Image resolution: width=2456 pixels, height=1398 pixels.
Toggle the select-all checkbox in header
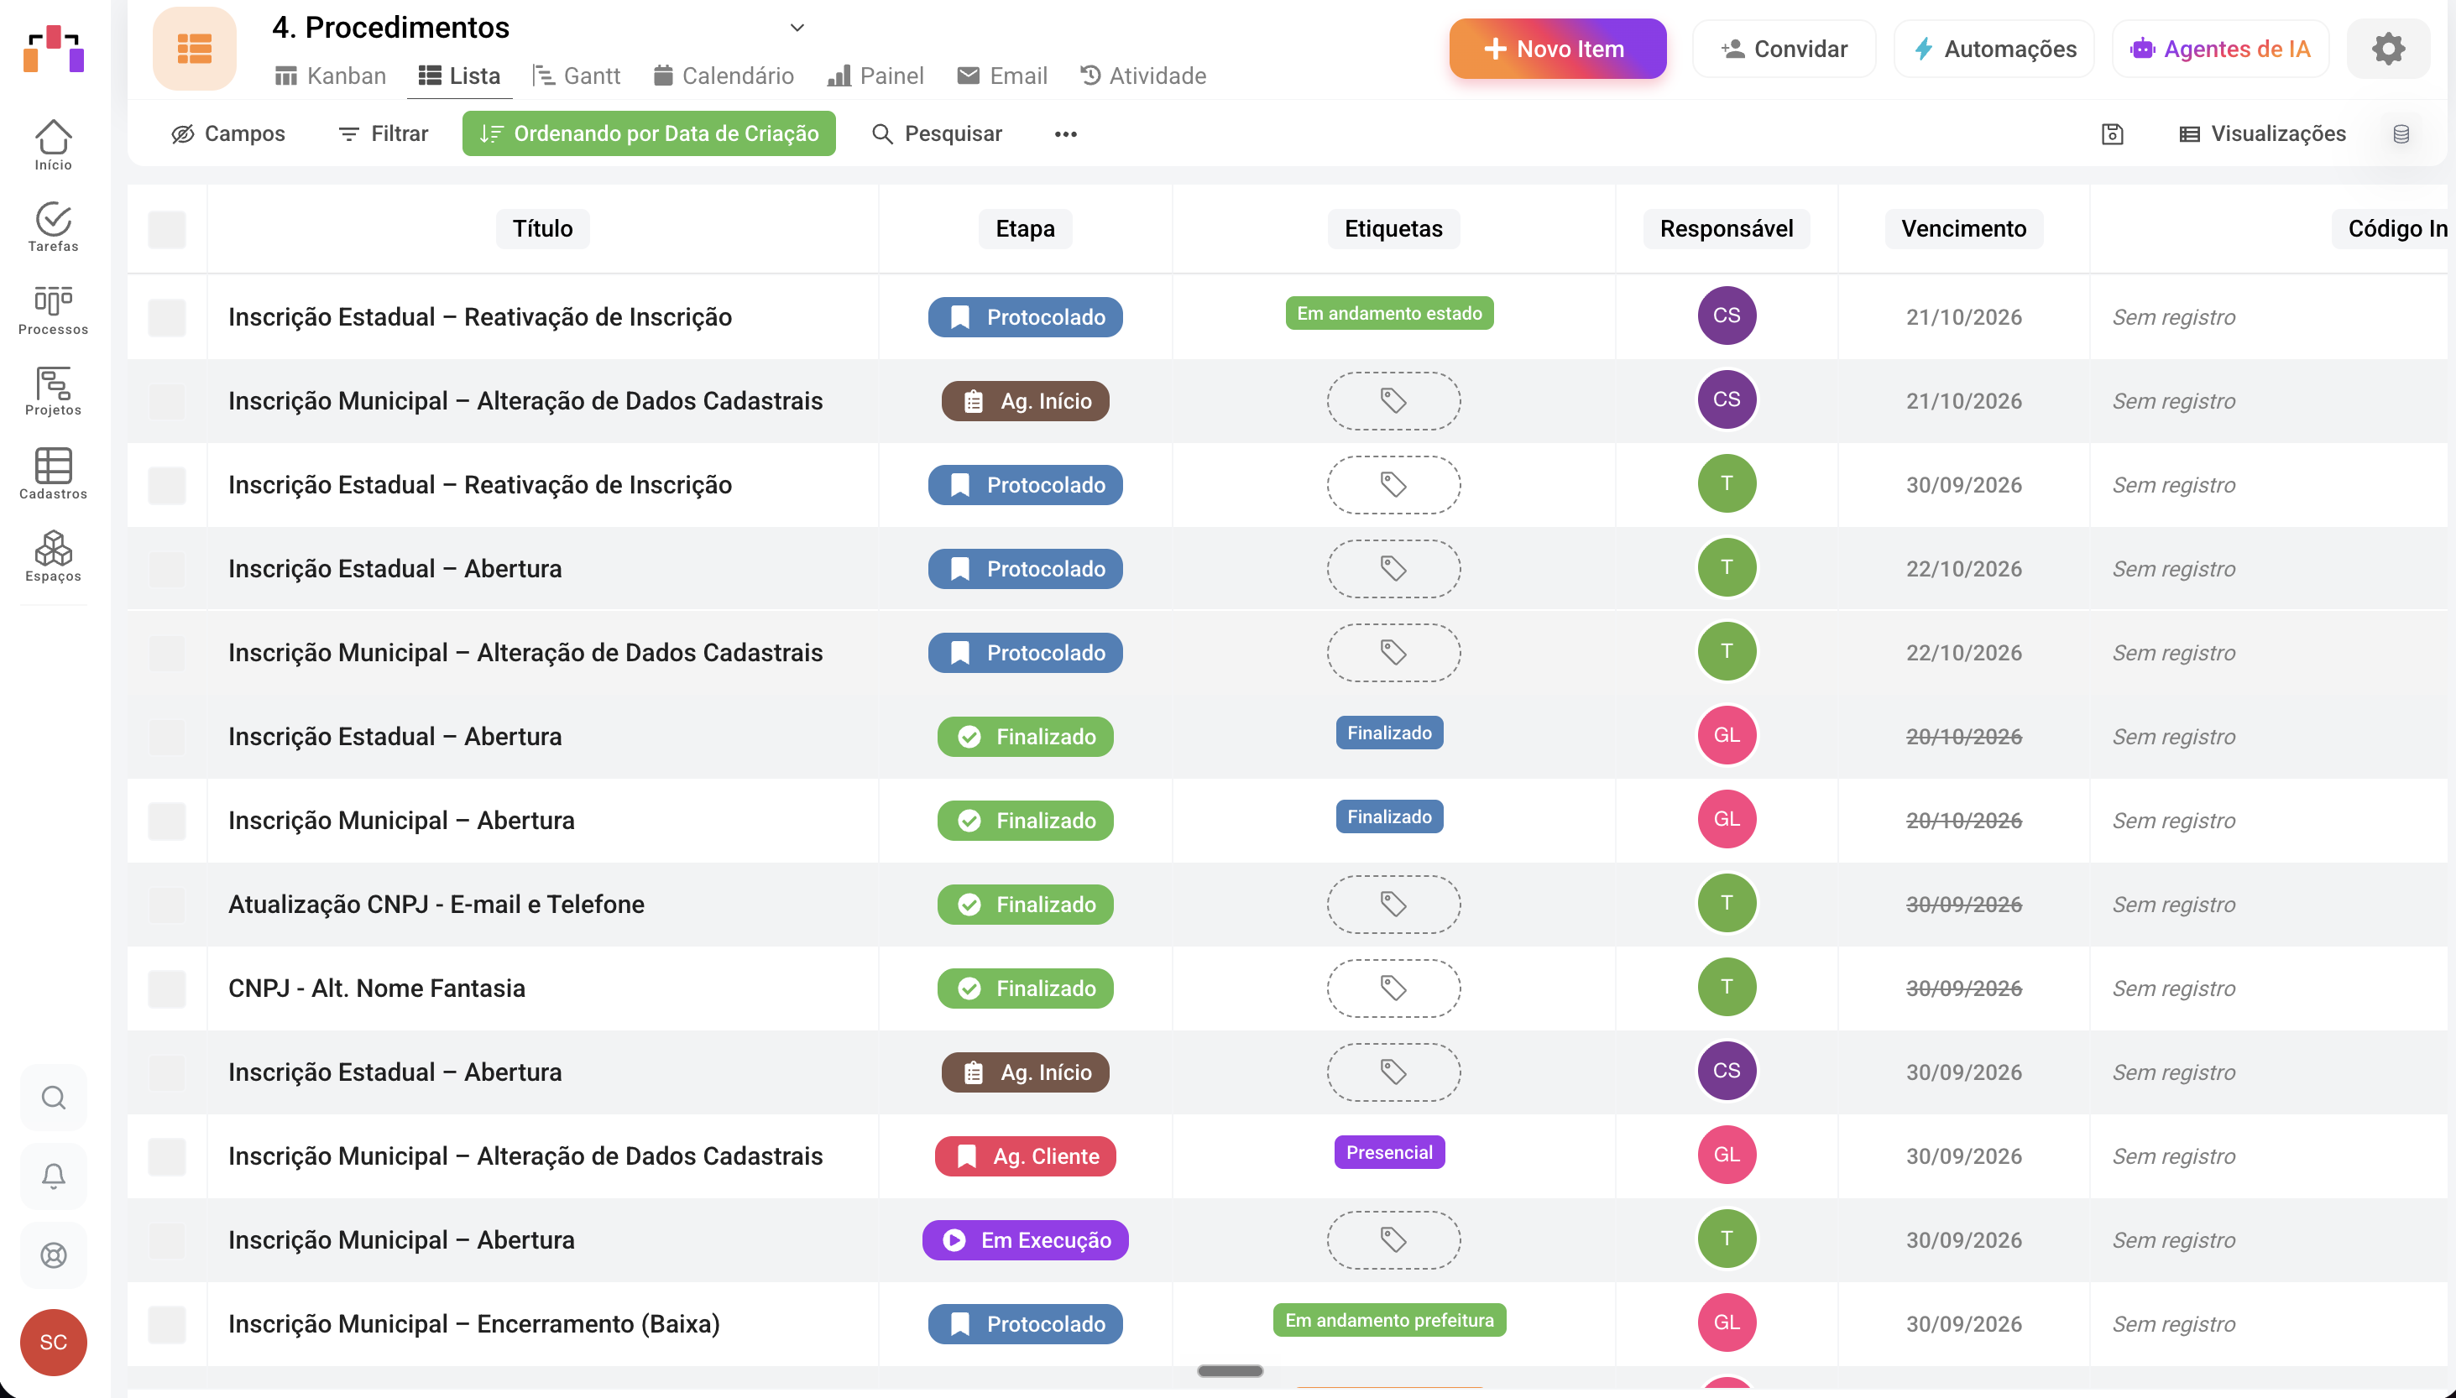click(x=167, y=228)
